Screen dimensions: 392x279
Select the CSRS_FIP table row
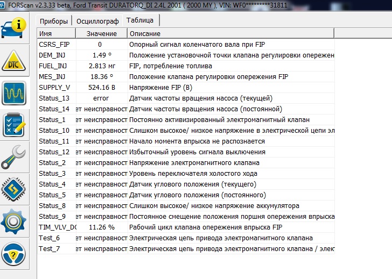pyautogui.click(x=186, y=45)
